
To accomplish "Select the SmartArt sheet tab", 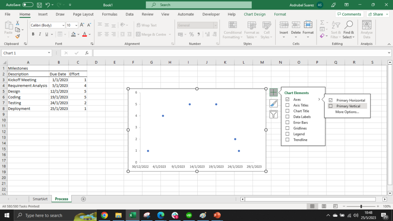I will click(40, 199).
